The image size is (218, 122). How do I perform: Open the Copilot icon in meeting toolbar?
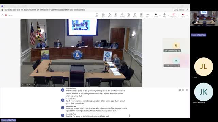(122, 15)
